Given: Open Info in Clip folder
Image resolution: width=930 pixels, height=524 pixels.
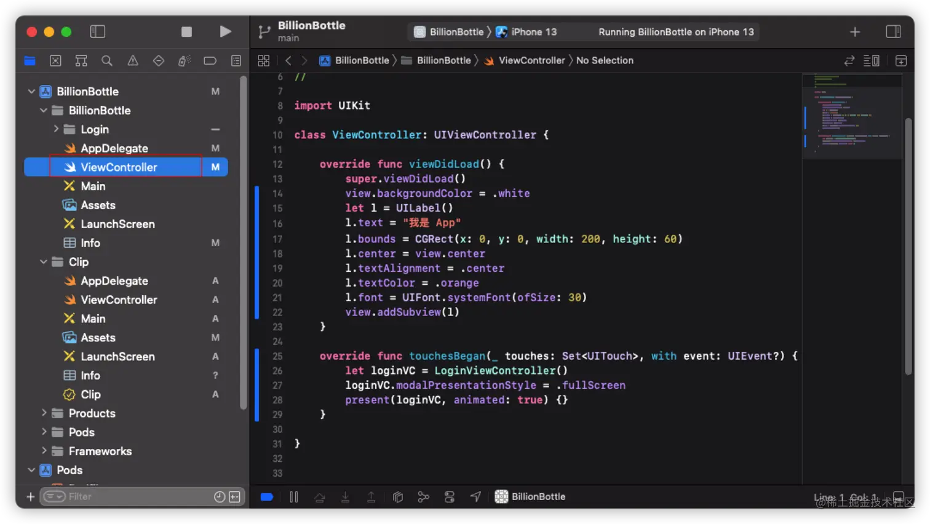Looking at the screenshot, I should coord(90,375).
